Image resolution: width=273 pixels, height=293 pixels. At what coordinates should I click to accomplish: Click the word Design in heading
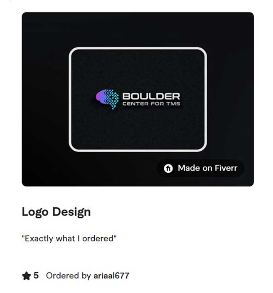coord(71,213)
